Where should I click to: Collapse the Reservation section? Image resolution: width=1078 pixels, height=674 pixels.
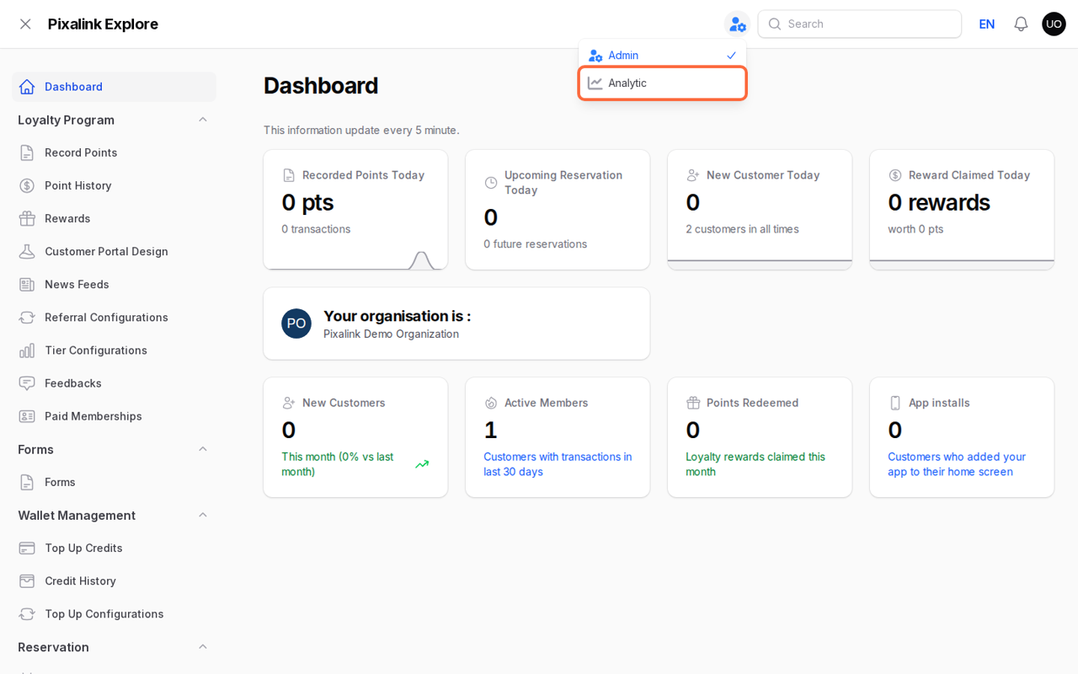coord(202,647)
